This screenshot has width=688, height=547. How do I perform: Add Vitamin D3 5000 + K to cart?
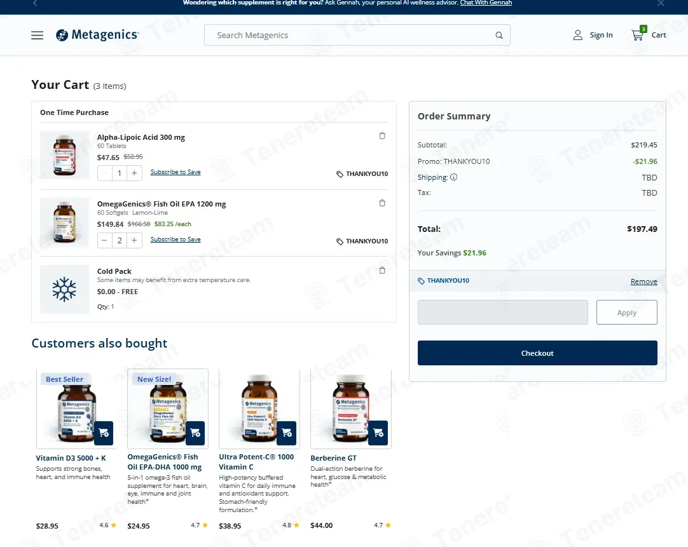click(x=104, y=433)
